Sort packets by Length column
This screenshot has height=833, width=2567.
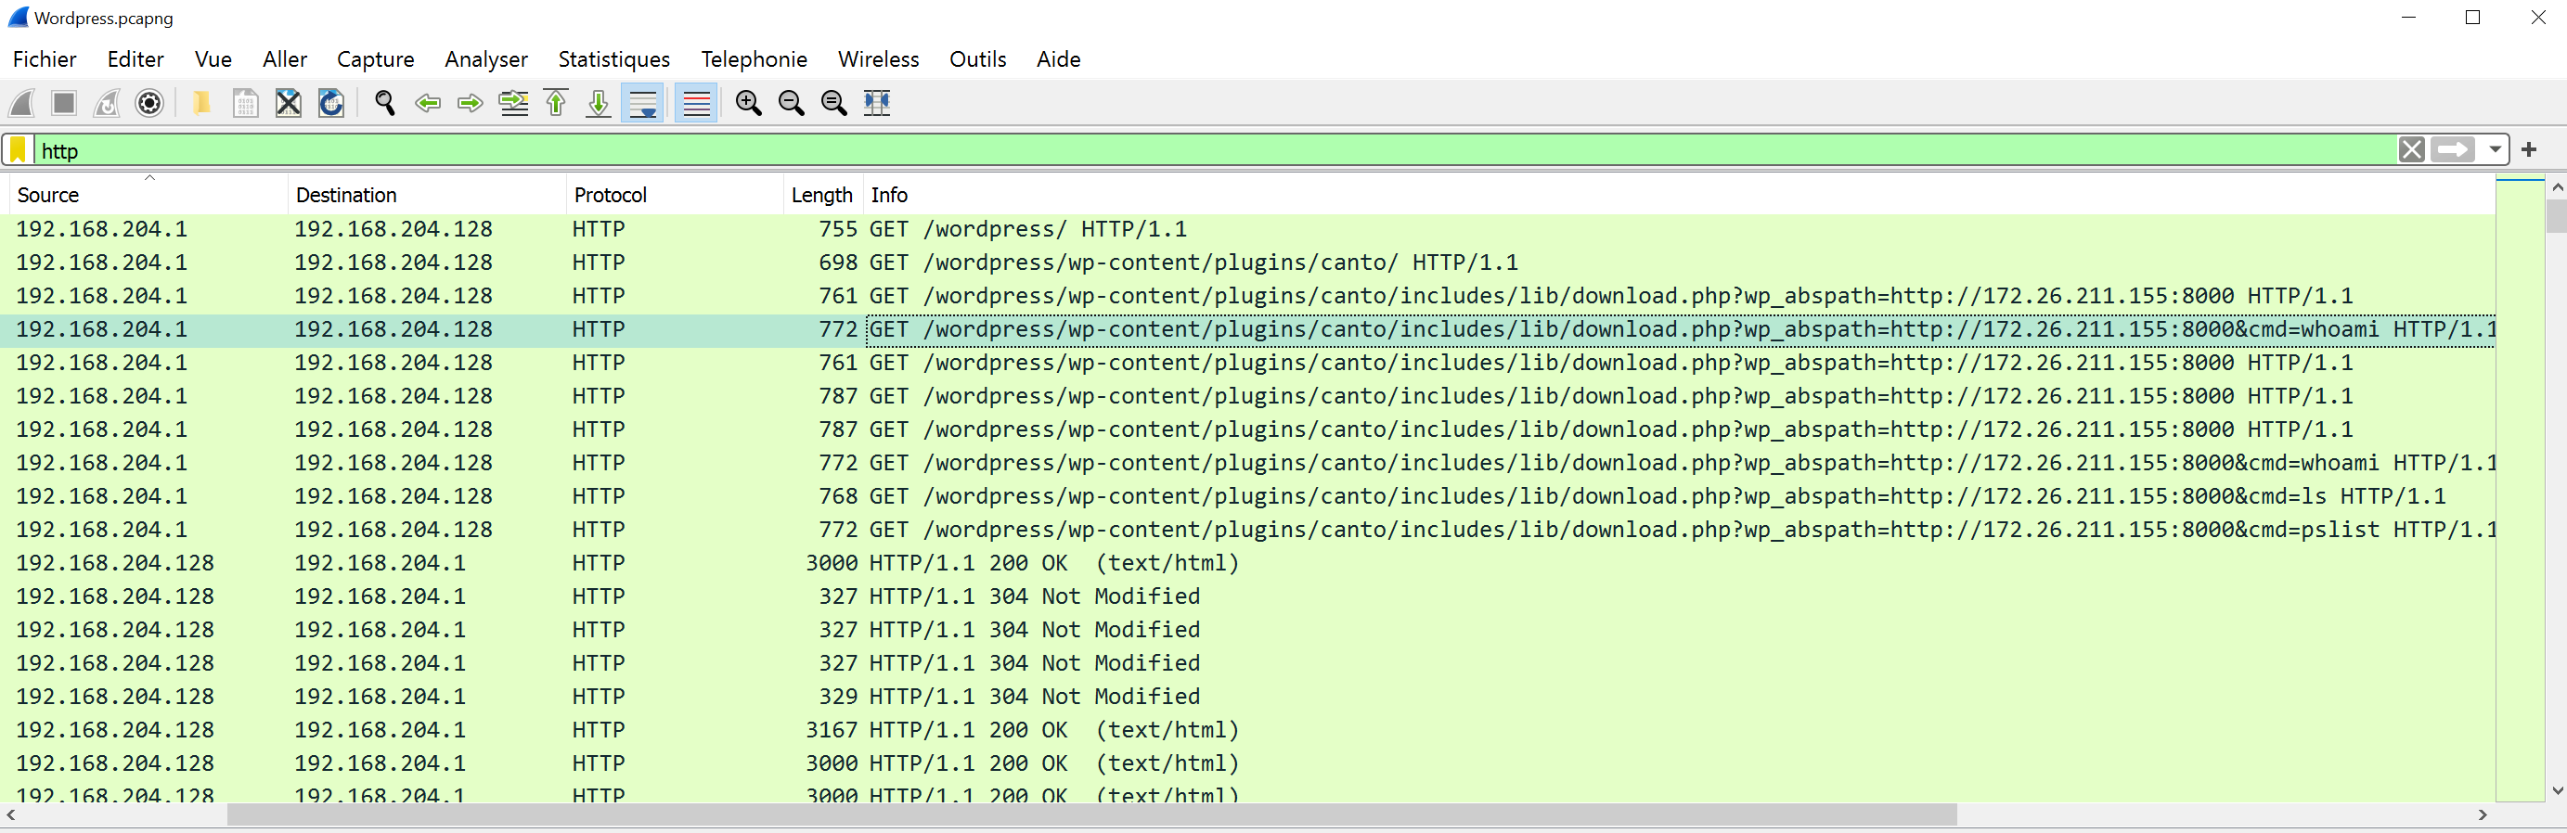822,196
